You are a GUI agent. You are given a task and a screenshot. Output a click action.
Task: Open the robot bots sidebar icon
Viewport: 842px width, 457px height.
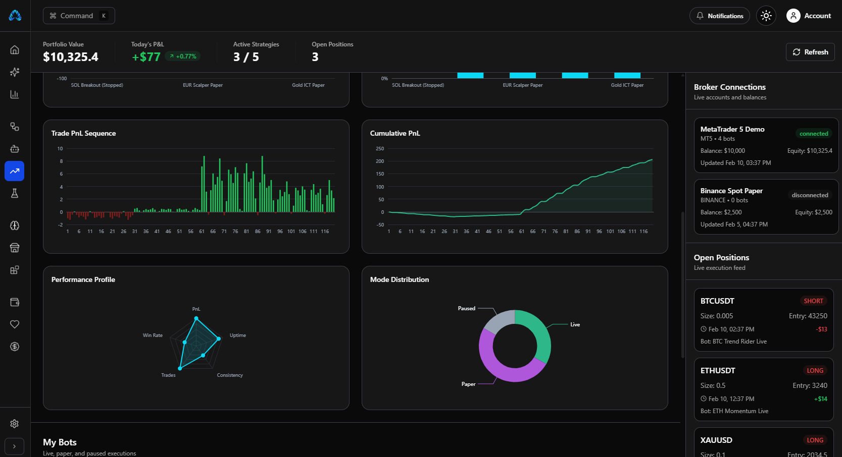click(x=15, y=149)
